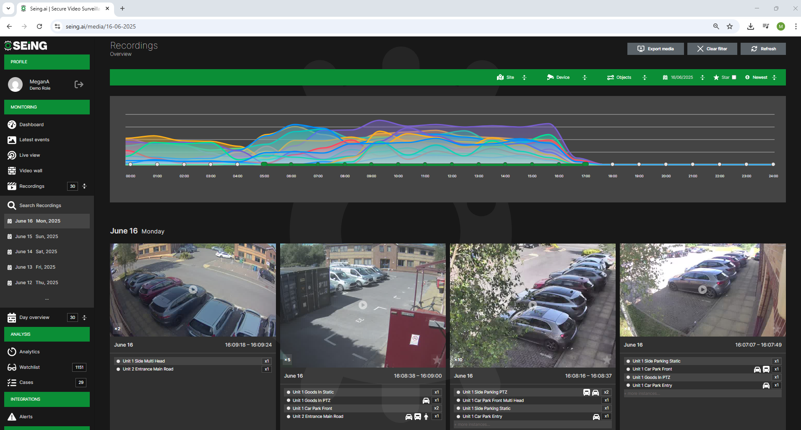
Task: Open the Device camera filter icon
Action: click(550, 77)
